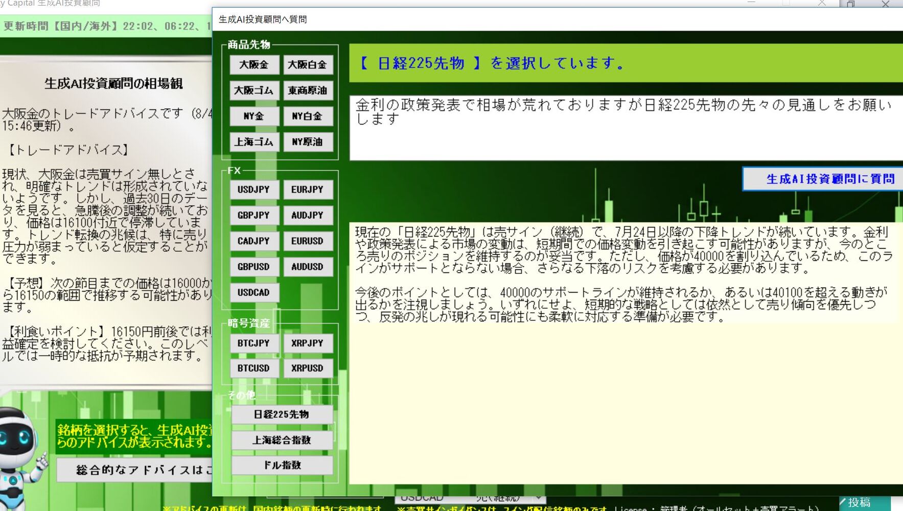
Task: Open 総合的なアドバイス button in main window
Action: 135,470
